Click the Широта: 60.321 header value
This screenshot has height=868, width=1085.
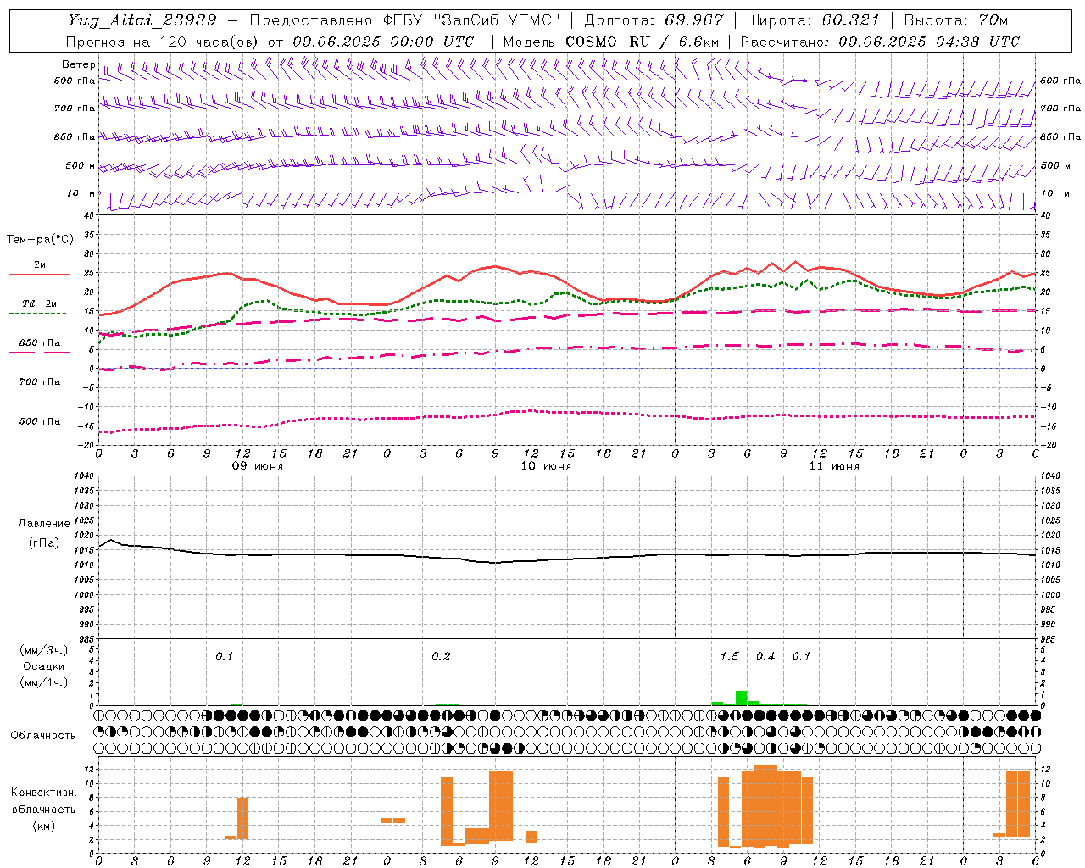pyautogui.click(x=813, y=20)
